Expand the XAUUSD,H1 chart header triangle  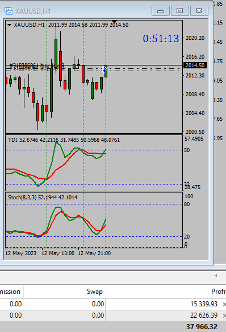(9, 25)
